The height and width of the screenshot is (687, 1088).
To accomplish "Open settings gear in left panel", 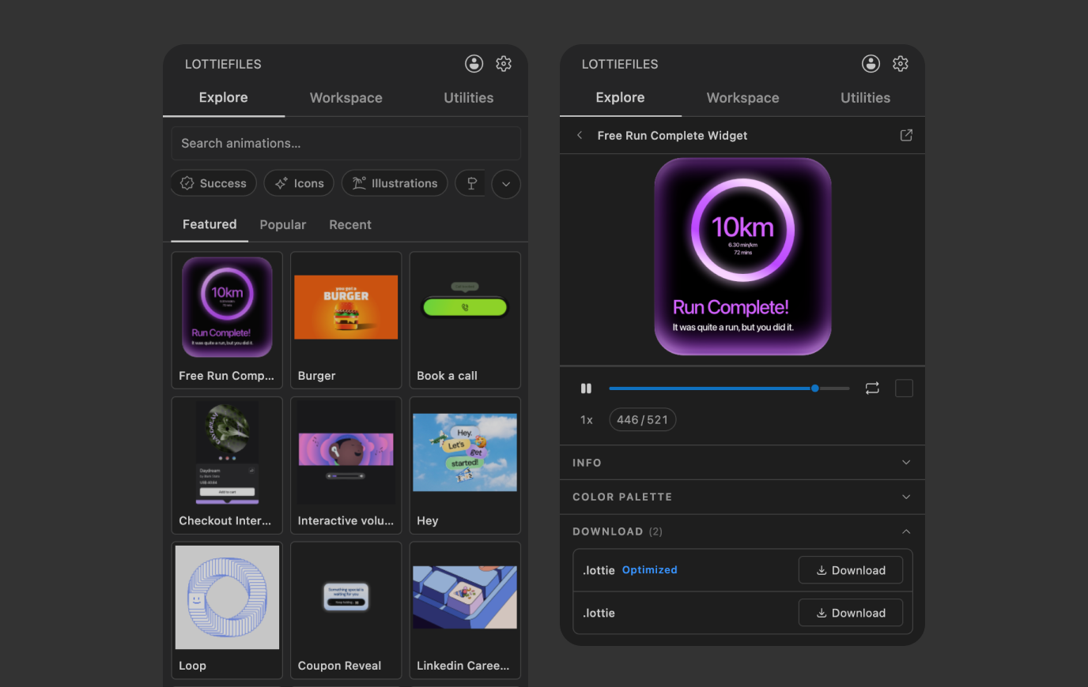I will pyautogui.click(x=504, y=64).
